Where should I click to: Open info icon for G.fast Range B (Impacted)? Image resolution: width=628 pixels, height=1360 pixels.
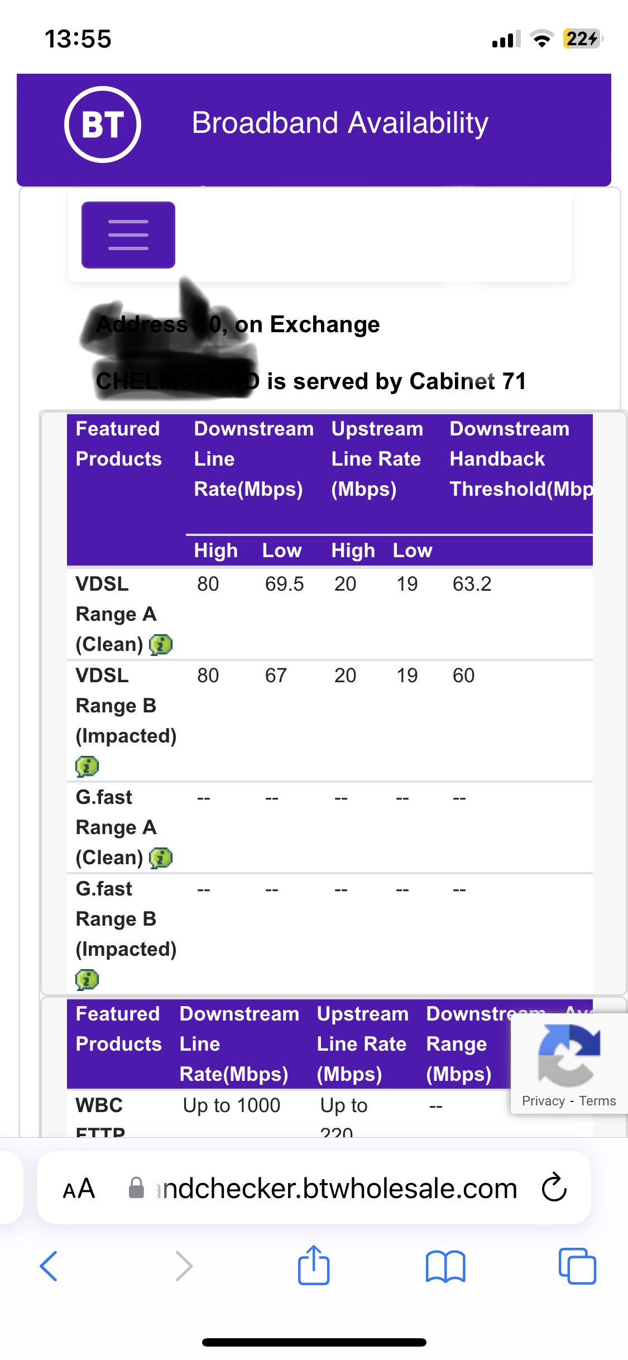[x=87, y=980]
